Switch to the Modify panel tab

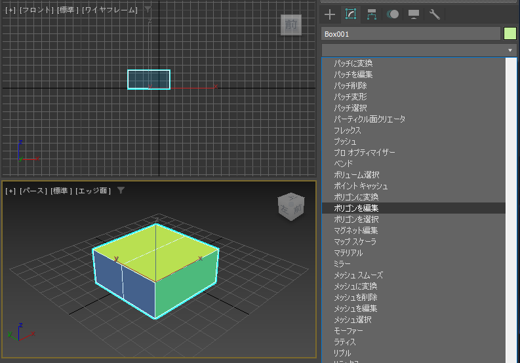(351, 14)
